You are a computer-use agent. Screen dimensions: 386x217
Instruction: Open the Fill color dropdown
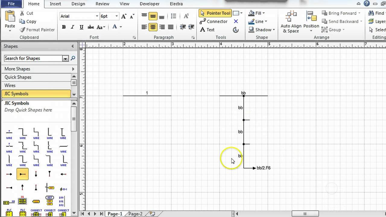(x=257, y=13)
